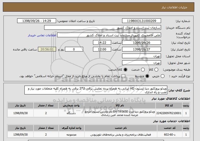Click the واحد شمارش column header

click(x=71, y=106)
